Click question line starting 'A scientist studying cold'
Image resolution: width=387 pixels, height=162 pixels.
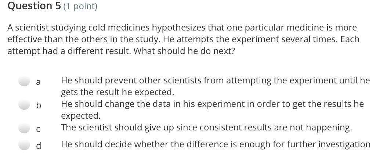[x=182, y=28]
